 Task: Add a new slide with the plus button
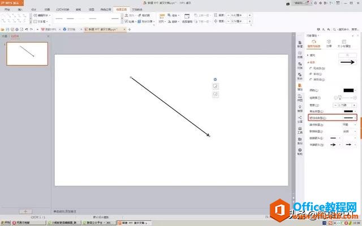point(25,211)
